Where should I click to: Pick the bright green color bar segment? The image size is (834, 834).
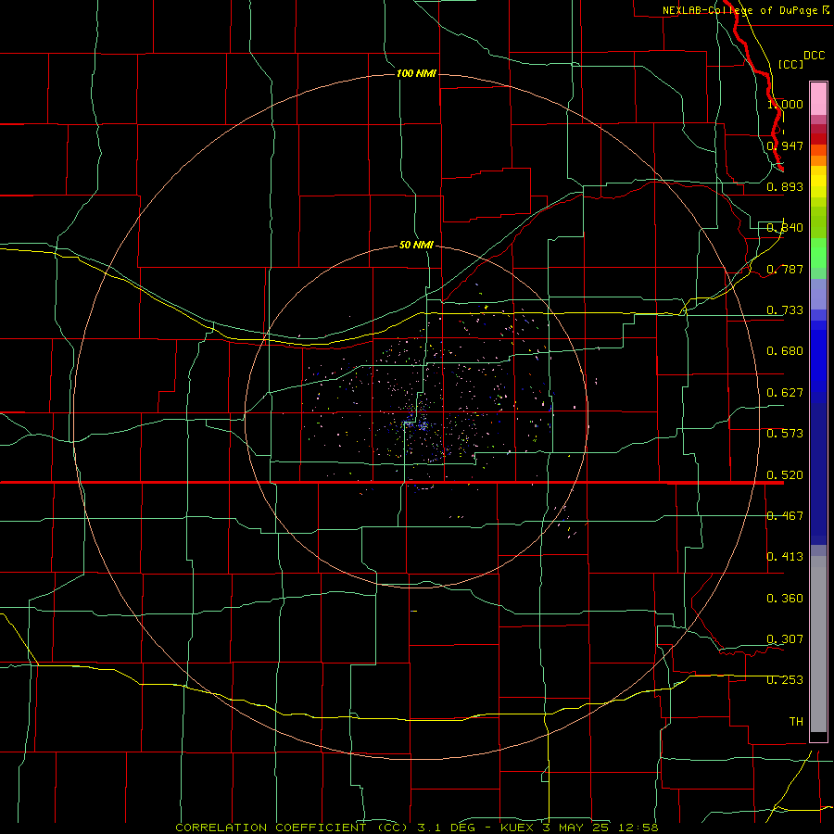pos(818,253)
